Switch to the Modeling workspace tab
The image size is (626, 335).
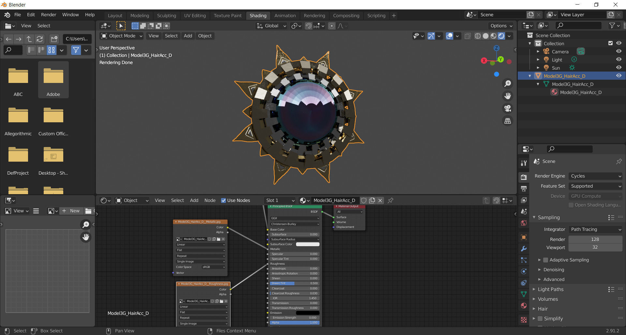[x=140, y=15]
